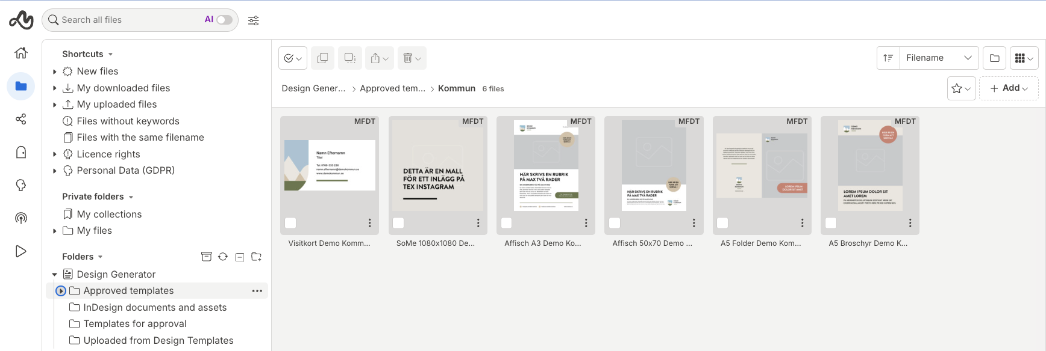The width and height of the screenshot is (1046, 351).
Task: Toggle the AI search switch
Action: click(x=224, y=20)
